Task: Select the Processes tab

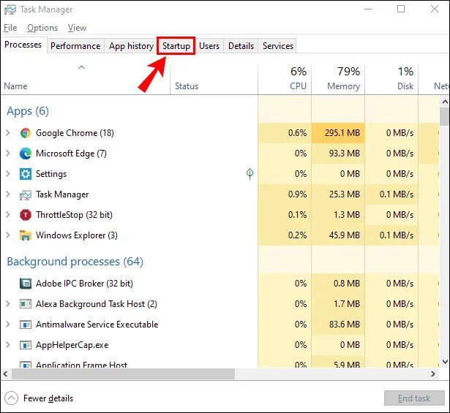Action: point(23,45)
